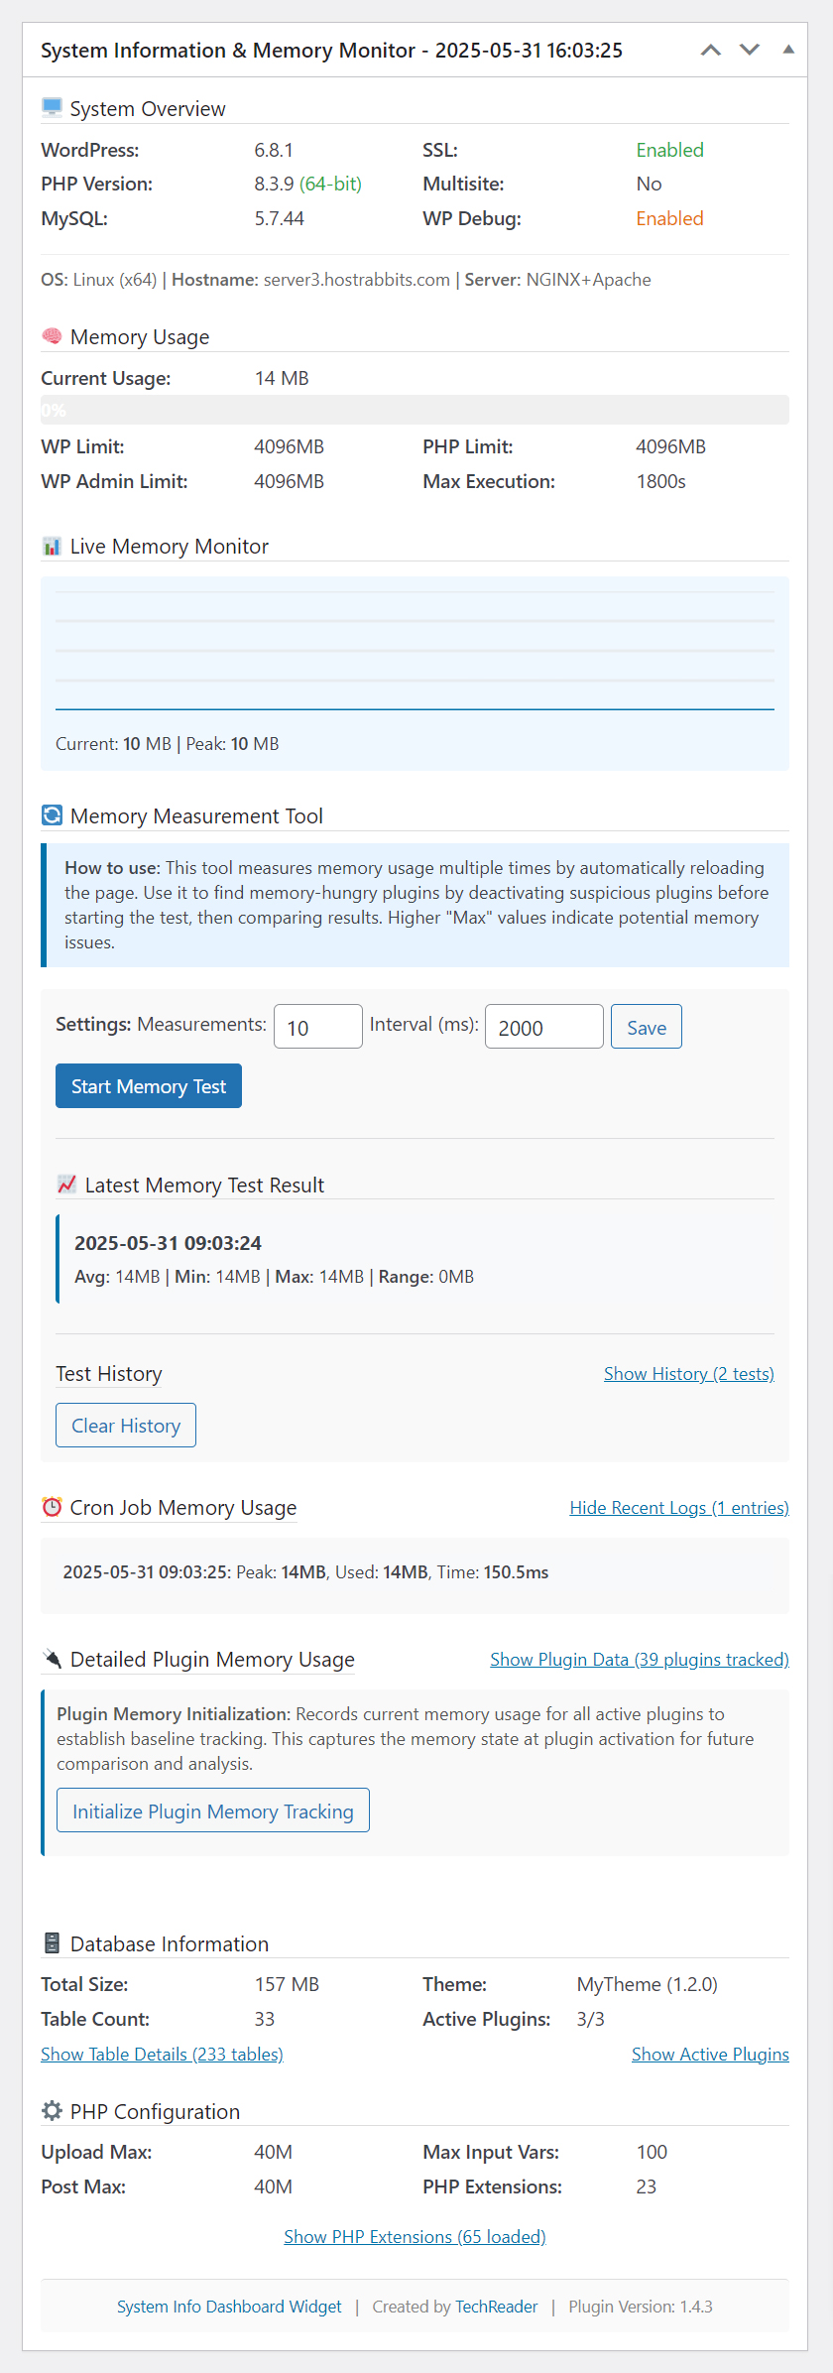Click the Detailed Plugin Memory plug icon
This screenshot has height=2373, width=833.
point(52,1659)
